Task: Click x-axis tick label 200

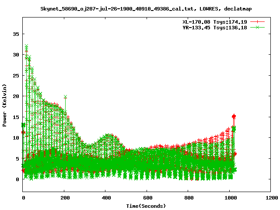Action: point(65,198)
